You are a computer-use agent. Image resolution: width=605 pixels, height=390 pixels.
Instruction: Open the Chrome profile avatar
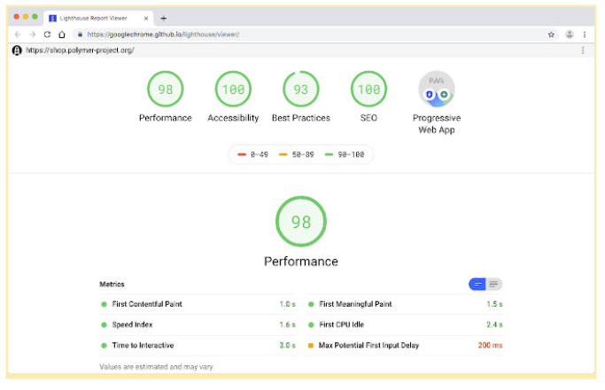click(569, 35)
